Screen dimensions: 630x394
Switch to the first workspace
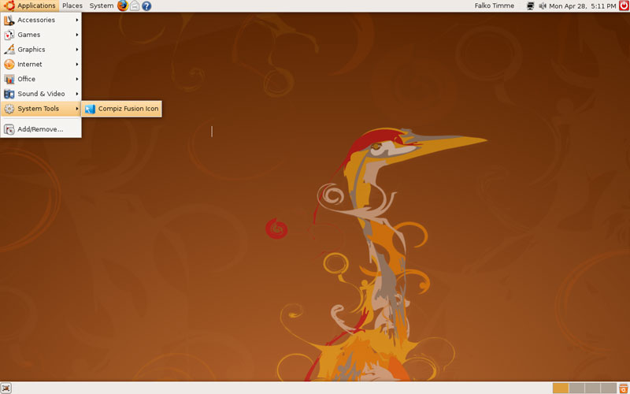tap(561, 388)
